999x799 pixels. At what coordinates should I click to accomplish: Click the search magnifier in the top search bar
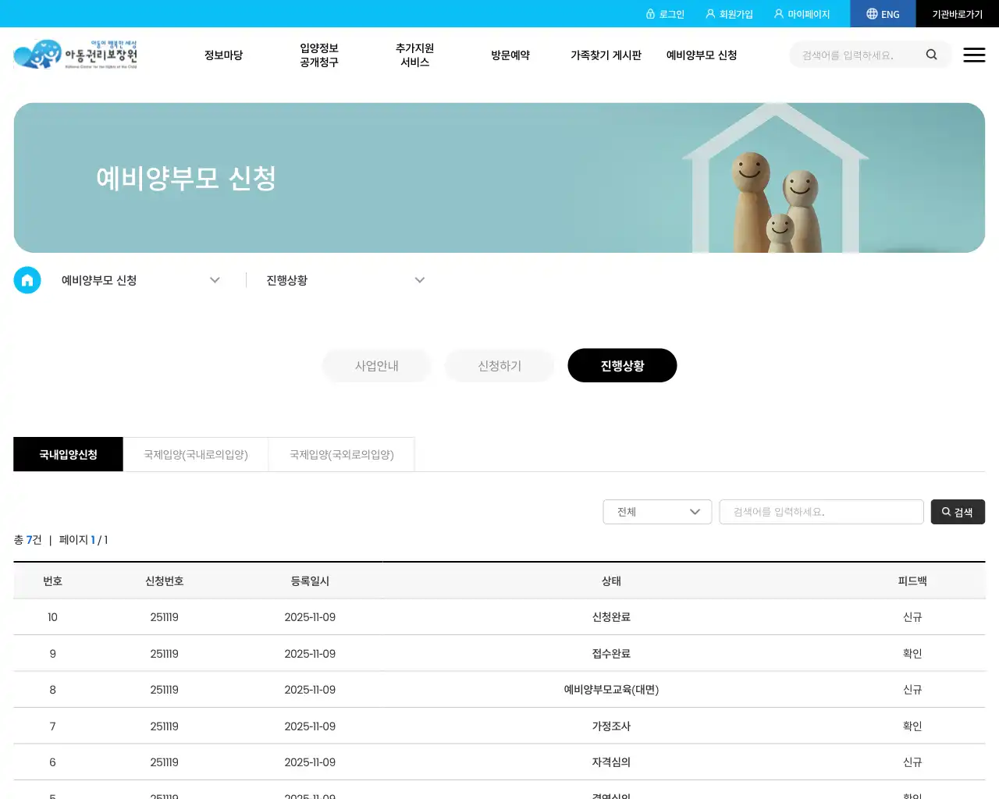click(931, 55)
